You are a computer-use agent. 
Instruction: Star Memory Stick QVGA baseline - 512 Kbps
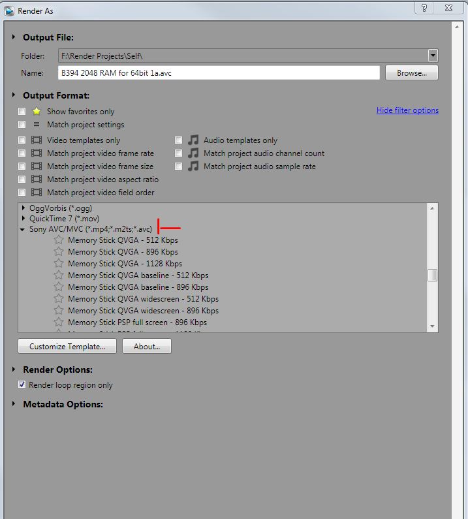(x=59, y=275)
